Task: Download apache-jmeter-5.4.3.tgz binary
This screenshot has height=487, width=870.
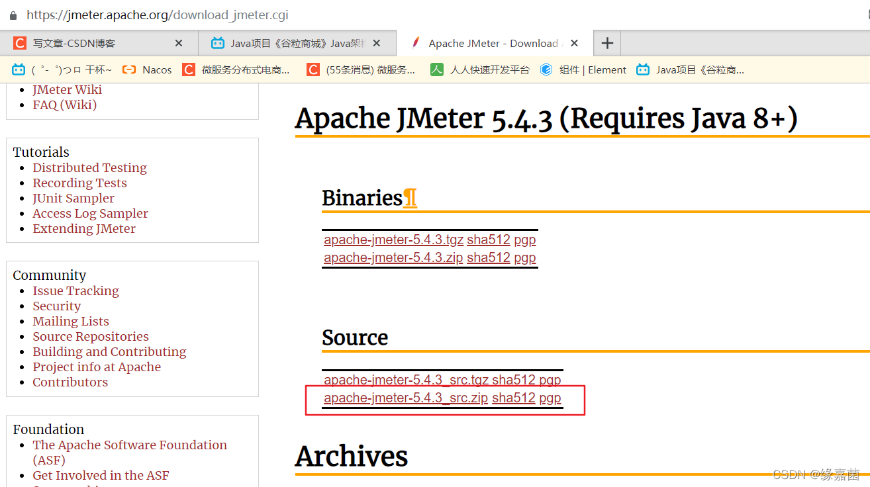Action: [x=394, y=240]
